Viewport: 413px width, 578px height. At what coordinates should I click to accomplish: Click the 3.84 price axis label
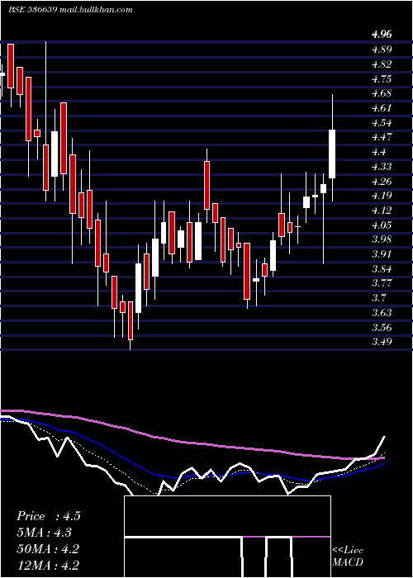click(382, 269)
